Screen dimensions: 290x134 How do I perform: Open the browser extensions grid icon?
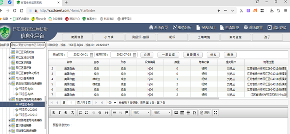coord(262,11)
